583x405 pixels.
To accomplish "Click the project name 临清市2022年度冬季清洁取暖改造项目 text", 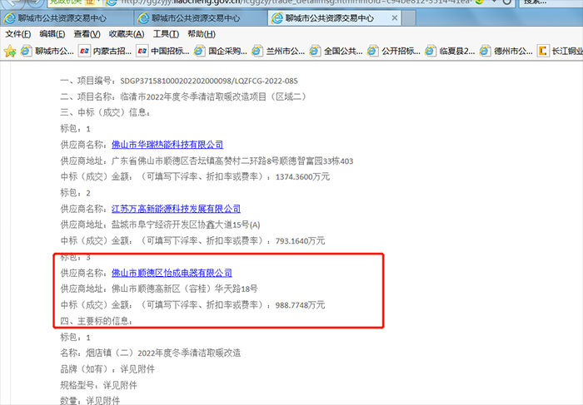I will pyautogui.click(x=193, y=97).
